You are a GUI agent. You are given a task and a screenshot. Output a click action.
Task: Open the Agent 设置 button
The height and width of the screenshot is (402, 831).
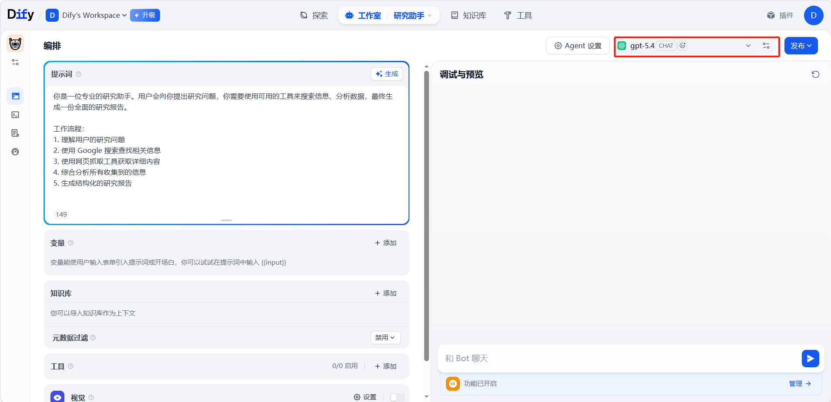577,46
